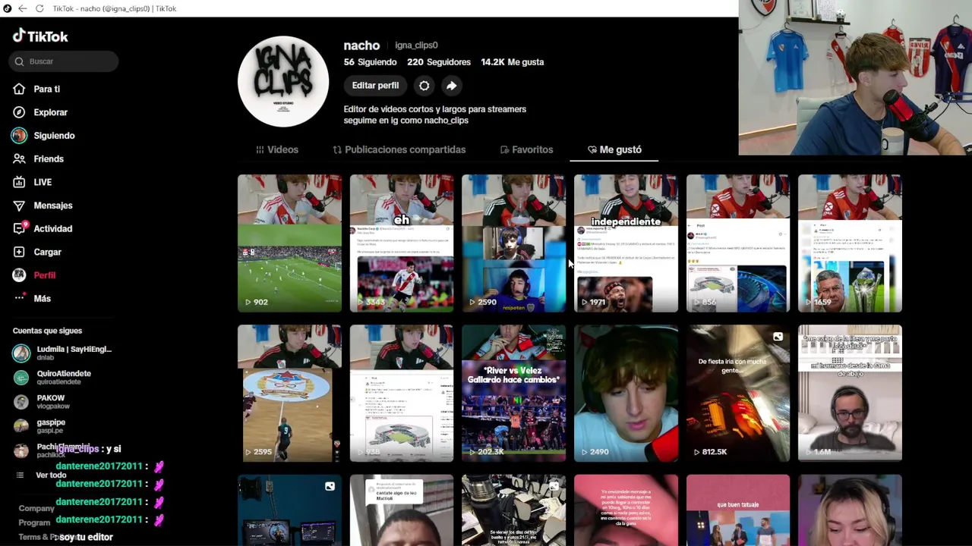This screenshot has height=546, width=972.
Task: Open the video with 2590 views
Action: pos(514,243)
